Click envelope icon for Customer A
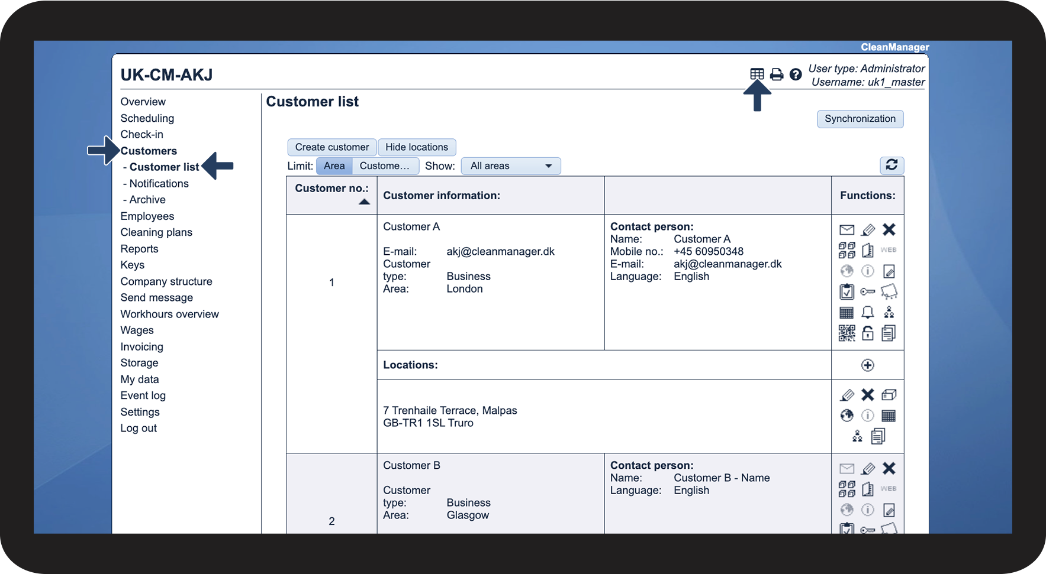 click(x=847, y=230)
